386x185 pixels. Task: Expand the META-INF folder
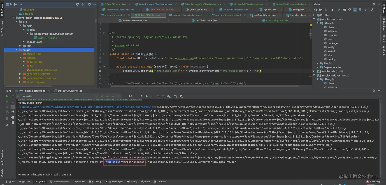pos(24,62)
